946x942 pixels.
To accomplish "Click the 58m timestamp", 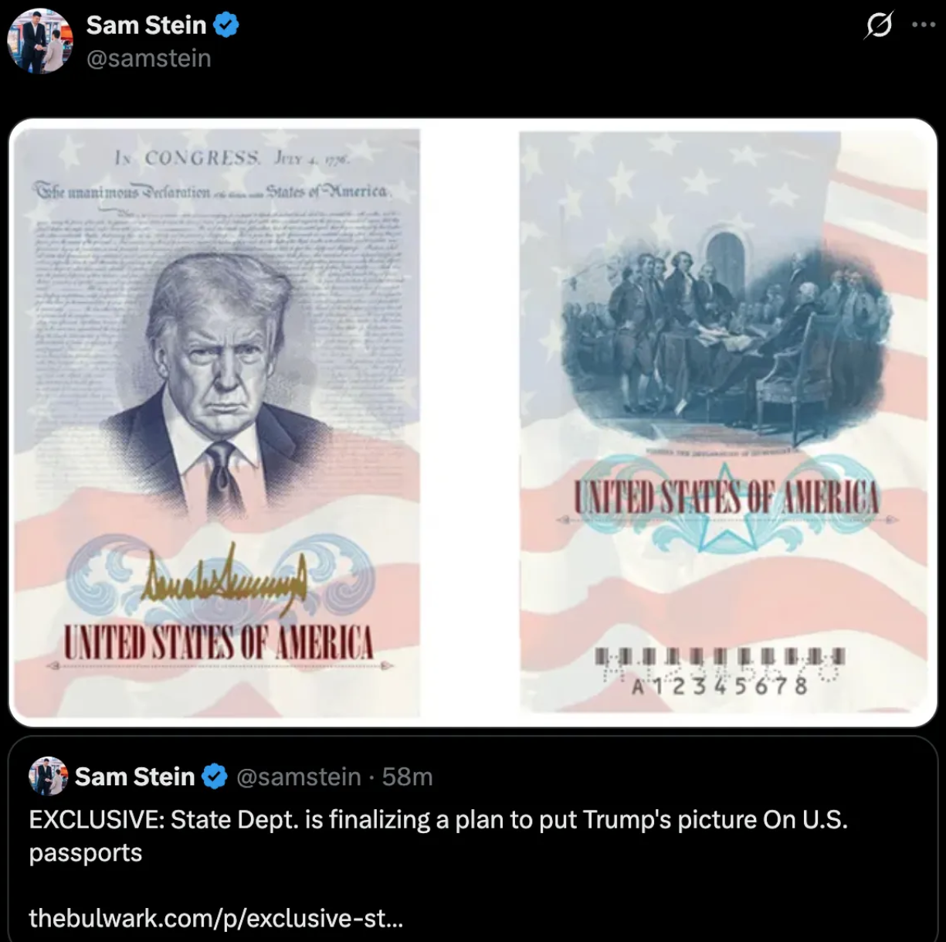I will click(407, 777).
